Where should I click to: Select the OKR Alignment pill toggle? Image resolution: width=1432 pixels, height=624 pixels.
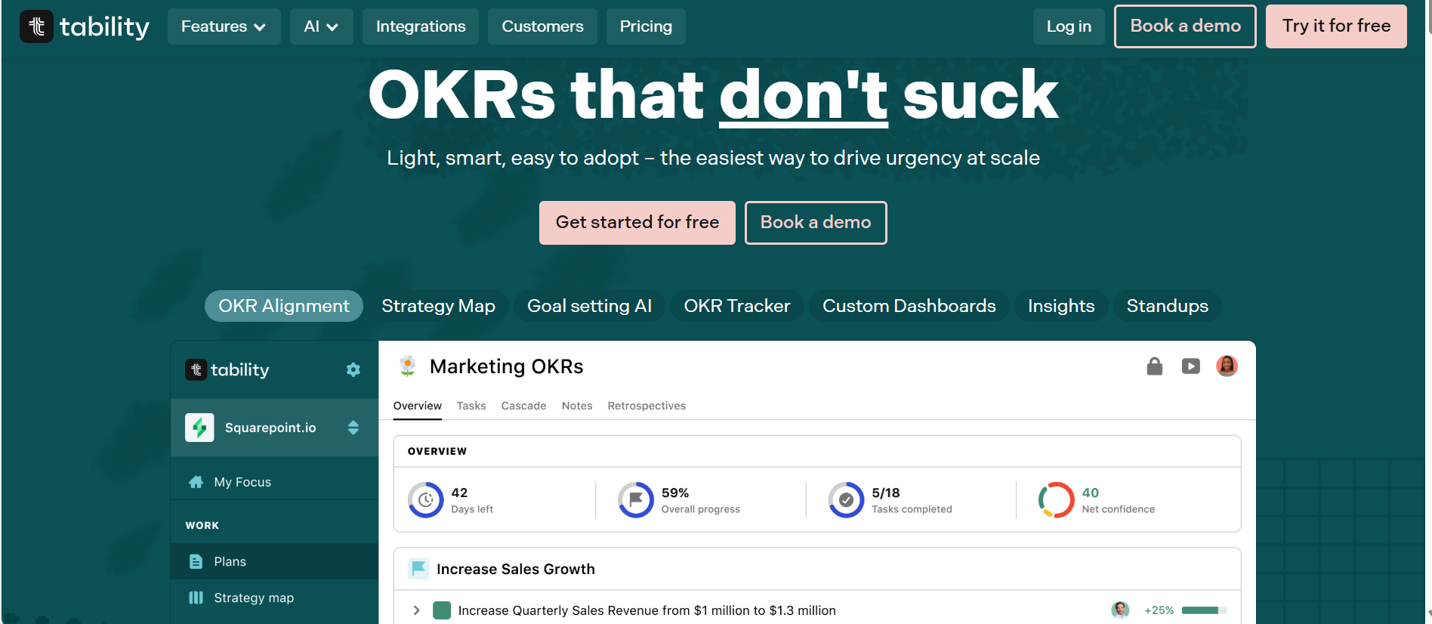pos(284,306)
